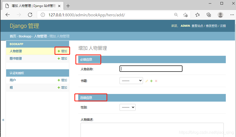Collapse the sidebar with the « toggle

[x=3, y=120]
